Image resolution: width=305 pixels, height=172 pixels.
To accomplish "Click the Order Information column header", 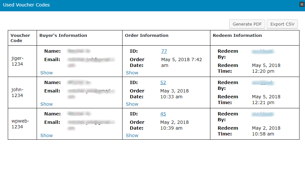I will coord(147,36).
